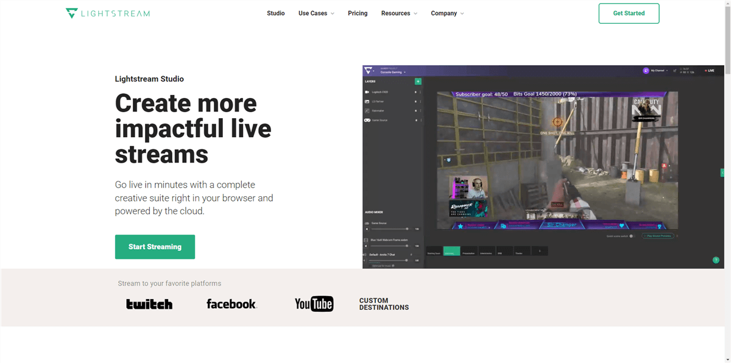
Task: Click the Lightstream Studio heading text
Action: coord(149,79)
